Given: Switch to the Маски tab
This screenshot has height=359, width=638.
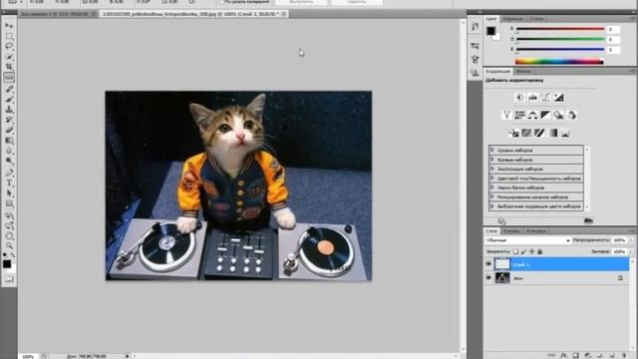Looking at the screenshot, I should click(523, 71).
